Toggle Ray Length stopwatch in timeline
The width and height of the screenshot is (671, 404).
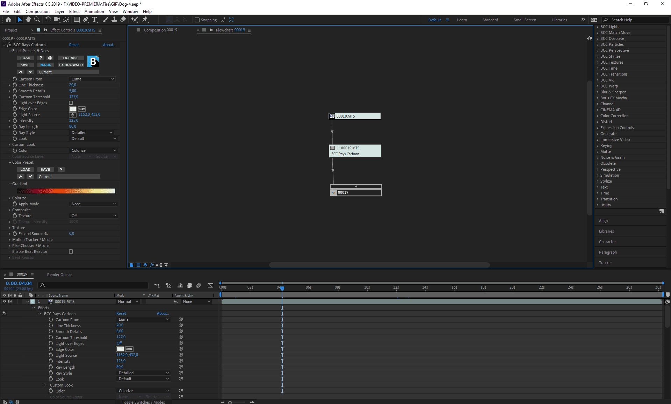click(51, 367)
